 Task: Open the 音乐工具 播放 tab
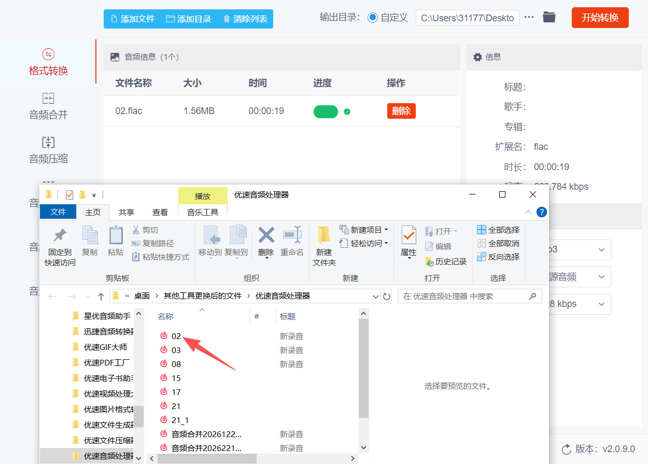pos(203,196)
